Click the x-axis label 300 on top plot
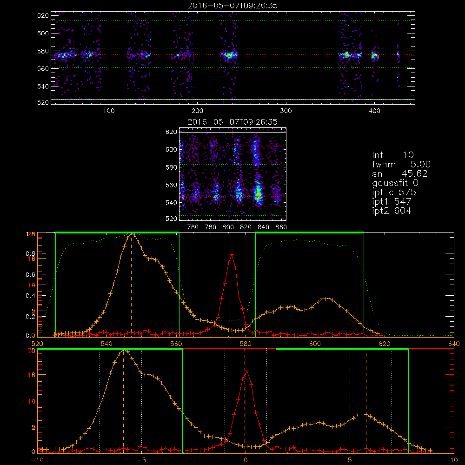This screenshot has width=465, height=465. [x=286, y=111]
